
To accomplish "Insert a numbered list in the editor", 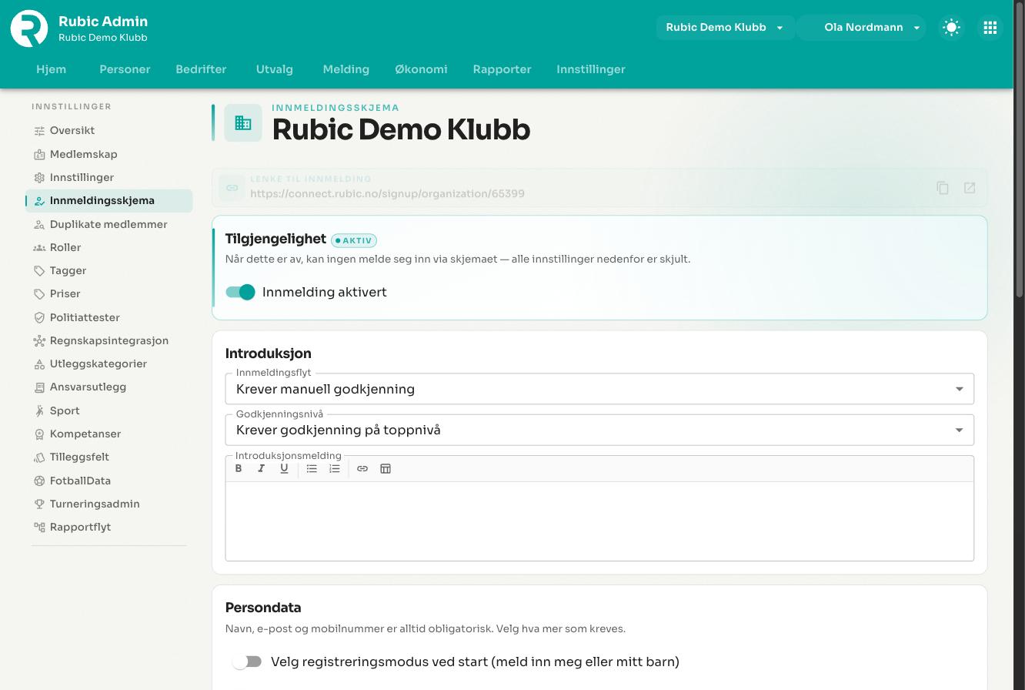I will tap(335, 468).
